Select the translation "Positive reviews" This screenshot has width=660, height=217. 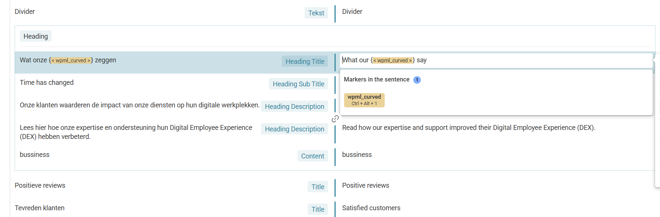click(366, 185)
